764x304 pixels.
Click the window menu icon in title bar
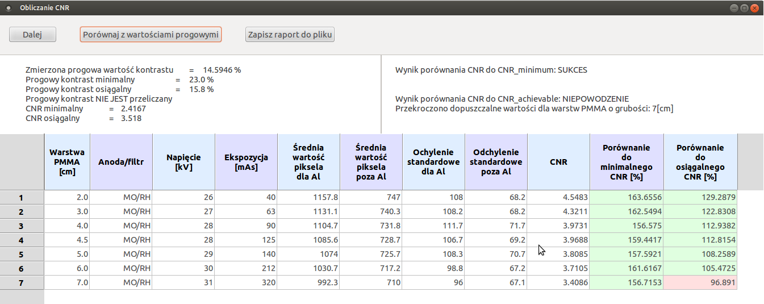[8, 7]
